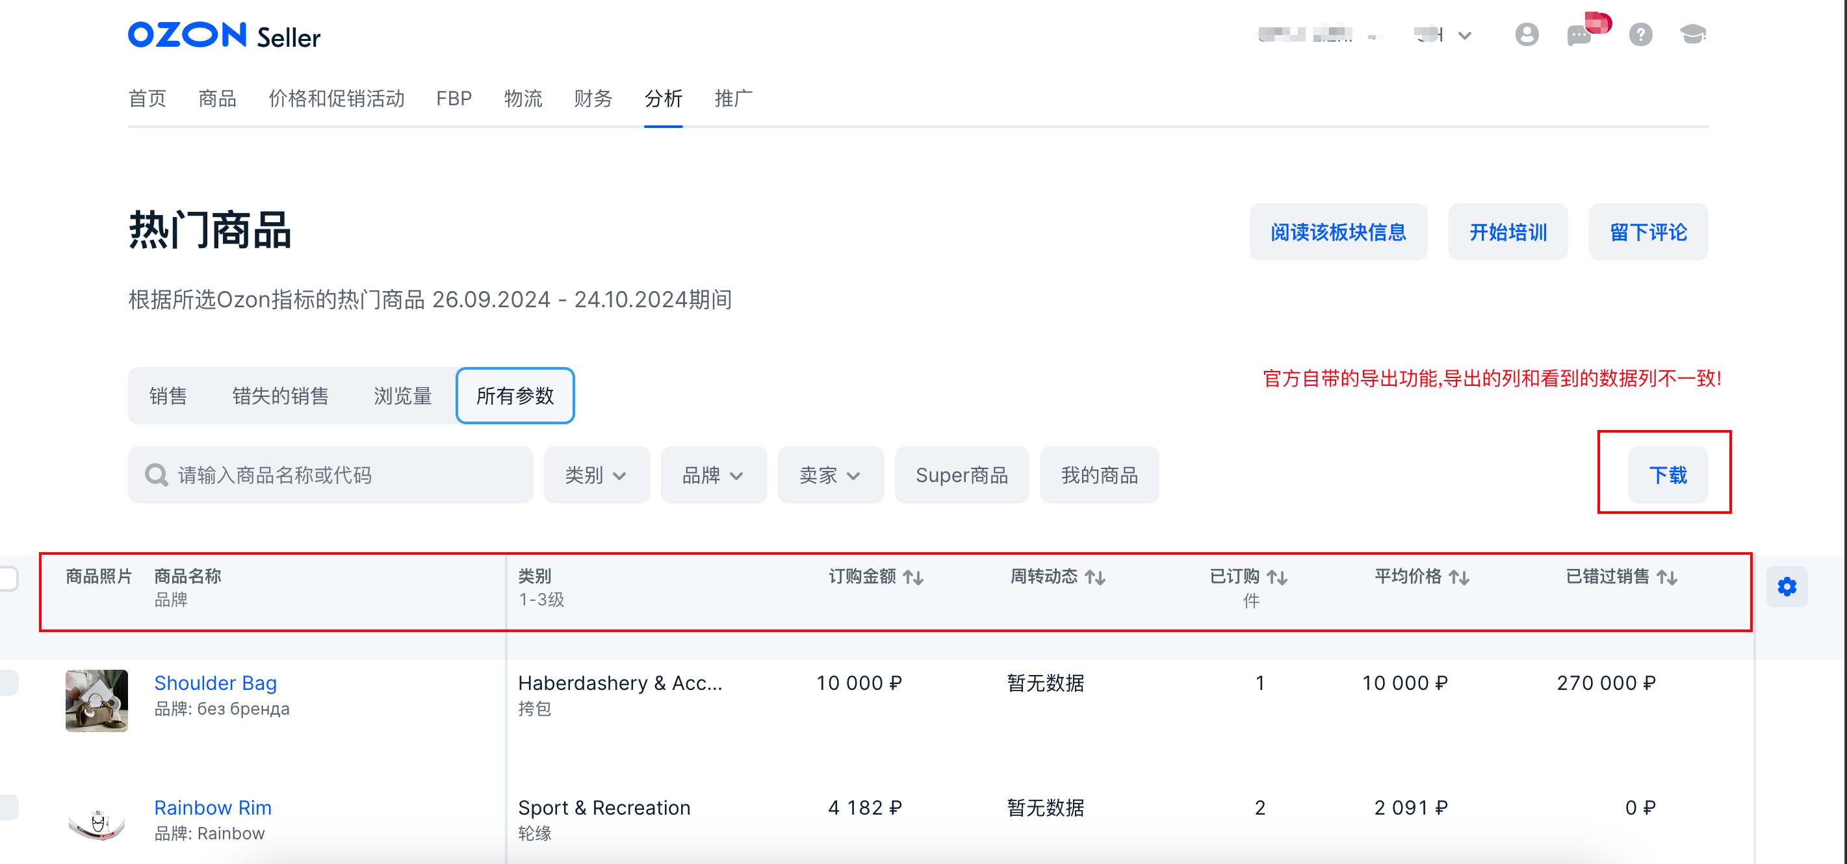
Task: Check the Shoulder Bag row checkbox
Action: click(8, 683)
